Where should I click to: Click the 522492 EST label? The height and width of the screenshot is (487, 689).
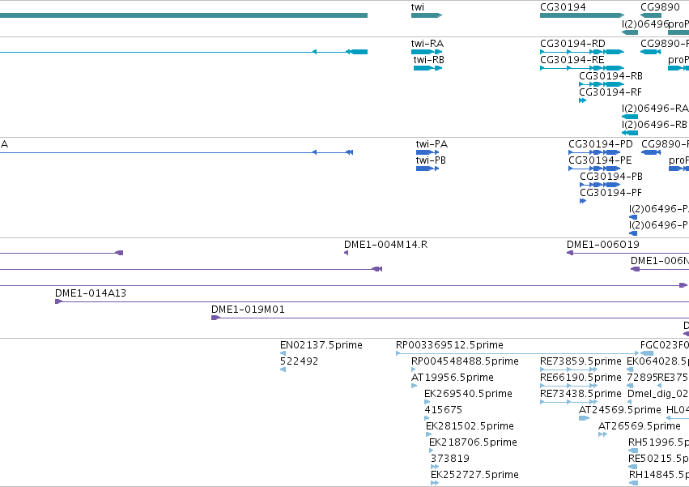click(x=299, y=361)
